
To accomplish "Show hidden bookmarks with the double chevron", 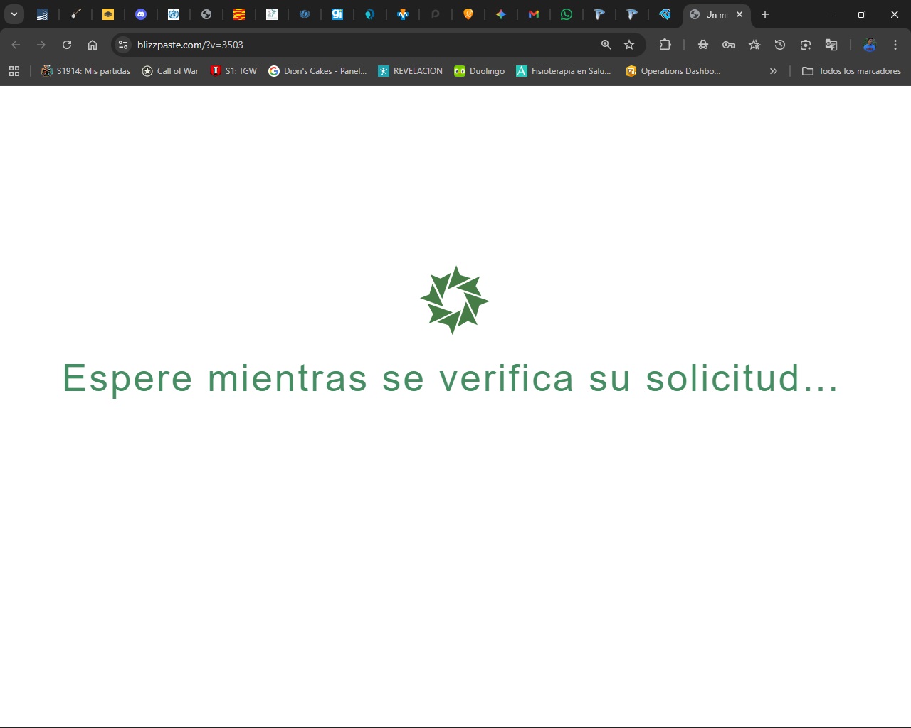I will [774, 71].
